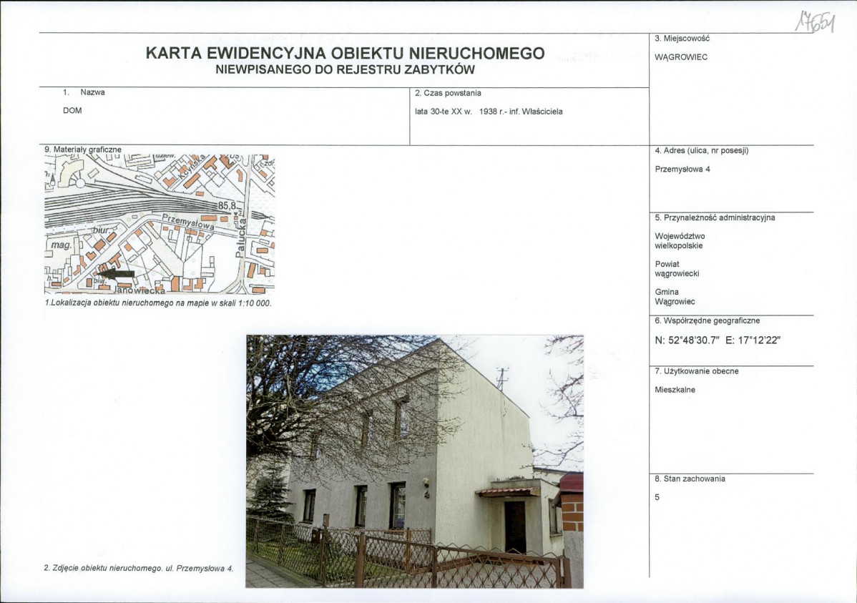857x603 pixels.
Task: Click the handwritten number in the top corner
Action: 814,22
